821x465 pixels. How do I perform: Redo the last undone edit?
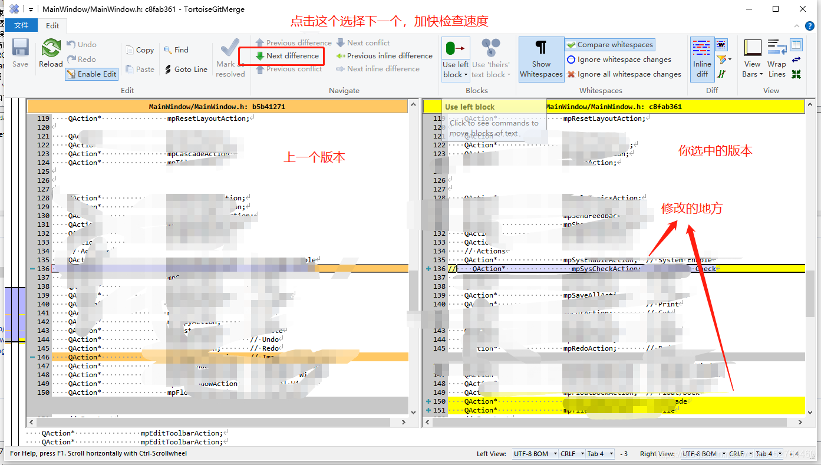click(81, 59)
